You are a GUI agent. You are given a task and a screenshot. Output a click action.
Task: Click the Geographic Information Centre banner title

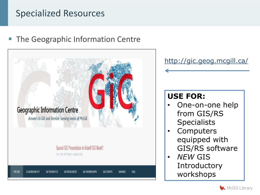(x=47, y=110)
